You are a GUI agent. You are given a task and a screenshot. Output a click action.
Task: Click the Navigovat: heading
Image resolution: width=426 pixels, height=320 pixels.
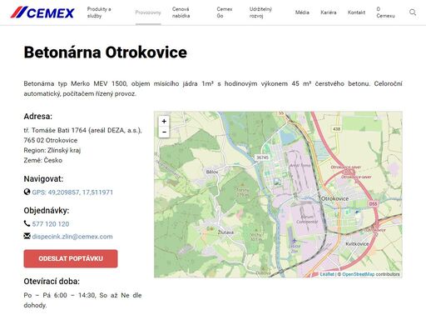pos(43,179)
